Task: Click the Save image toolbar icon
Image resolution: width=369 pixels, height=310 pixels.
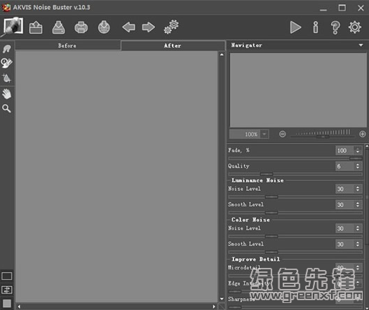Action: pyautogui.click(x=58, y=27)
